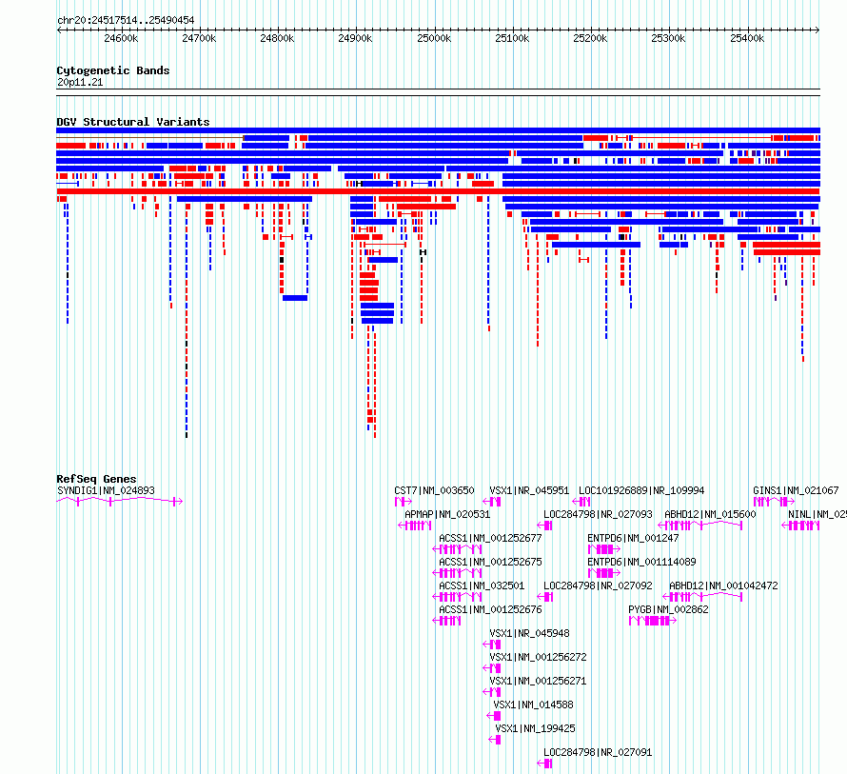Click the topmost full-width blue DGV variant
The image size is (847, 774).
tap(438, 130)
